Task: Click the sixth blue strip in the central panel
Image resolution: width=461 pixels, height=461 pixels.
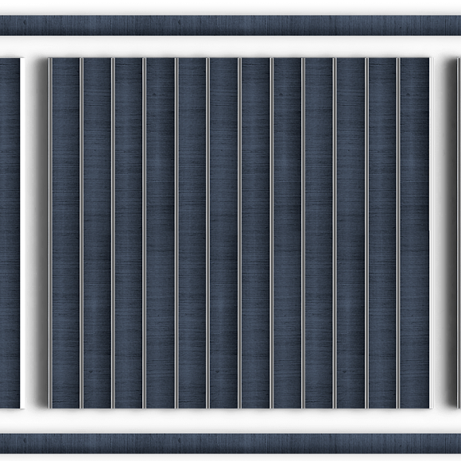Action: click(223, 233)
